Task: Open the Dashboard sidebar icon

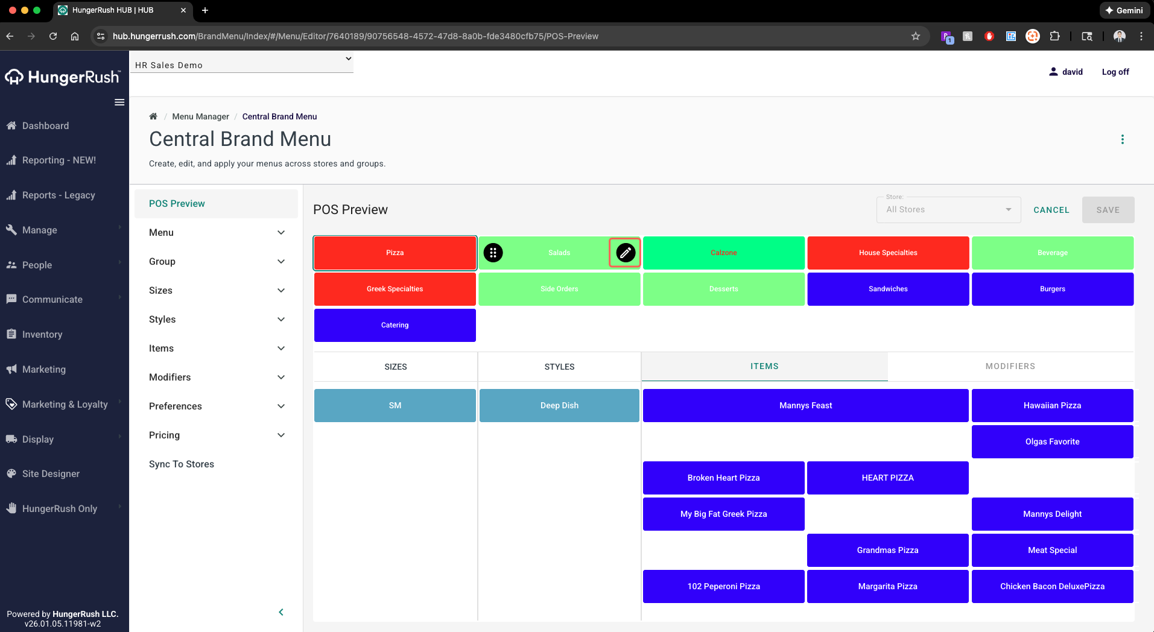Action: coord(12,125)
